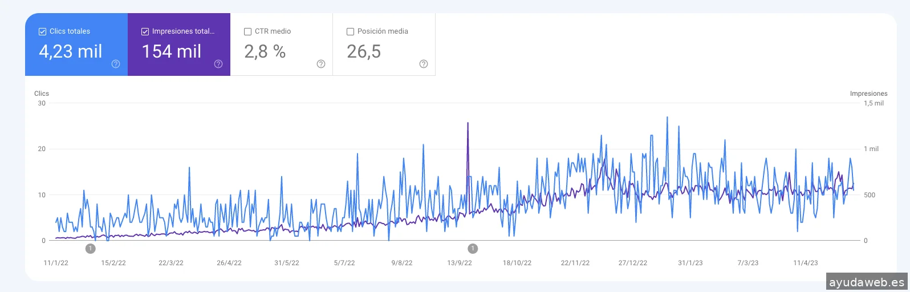This screenshot has width=910, height=292.
Task: Click help icon in Clics totales card
Action: point(116,64)
